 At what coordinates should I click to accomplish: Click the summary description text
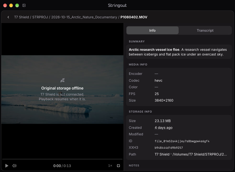click(178, 52)
